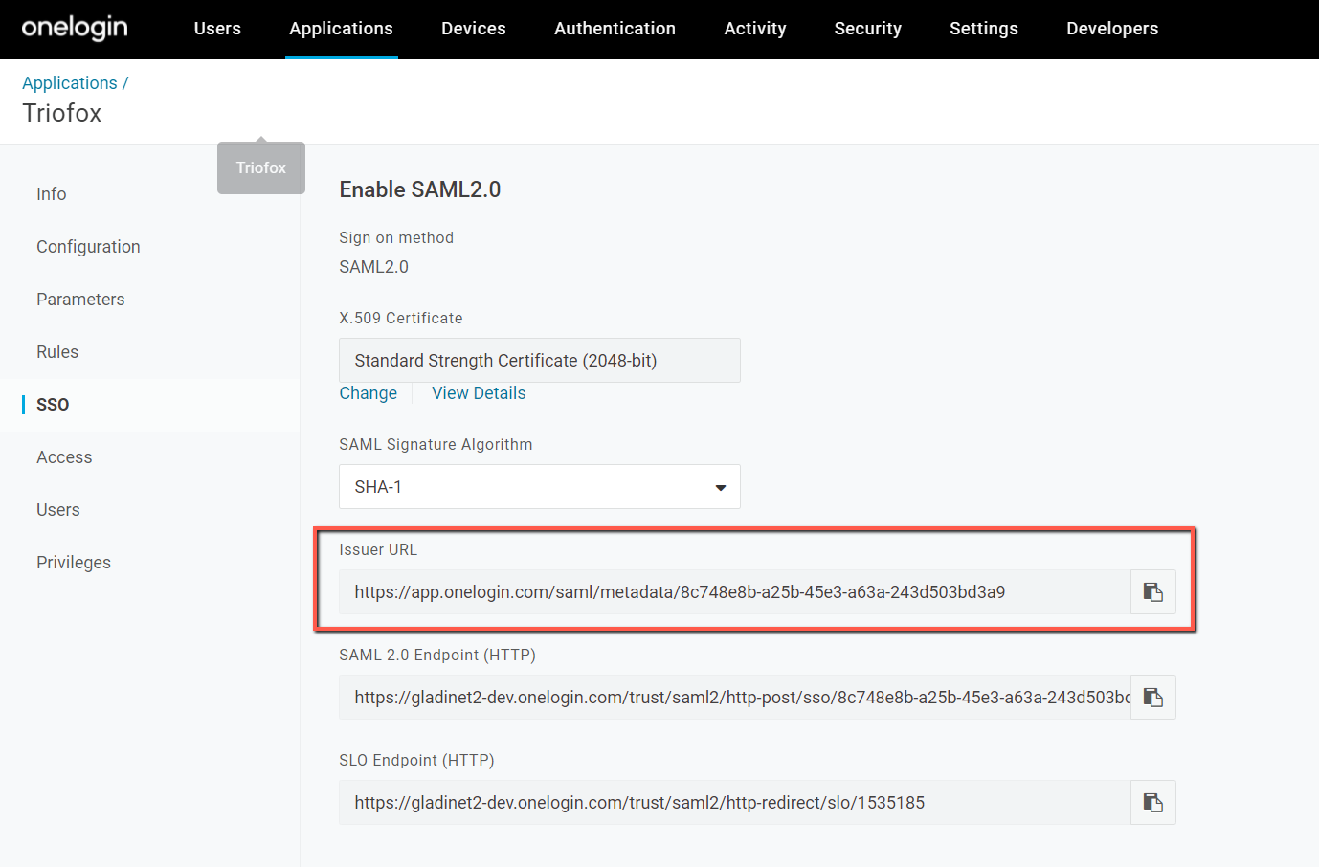This screenshot has width=1319, height=867.
Task: Open the Users top menu
Action: [x=217, y=29]
